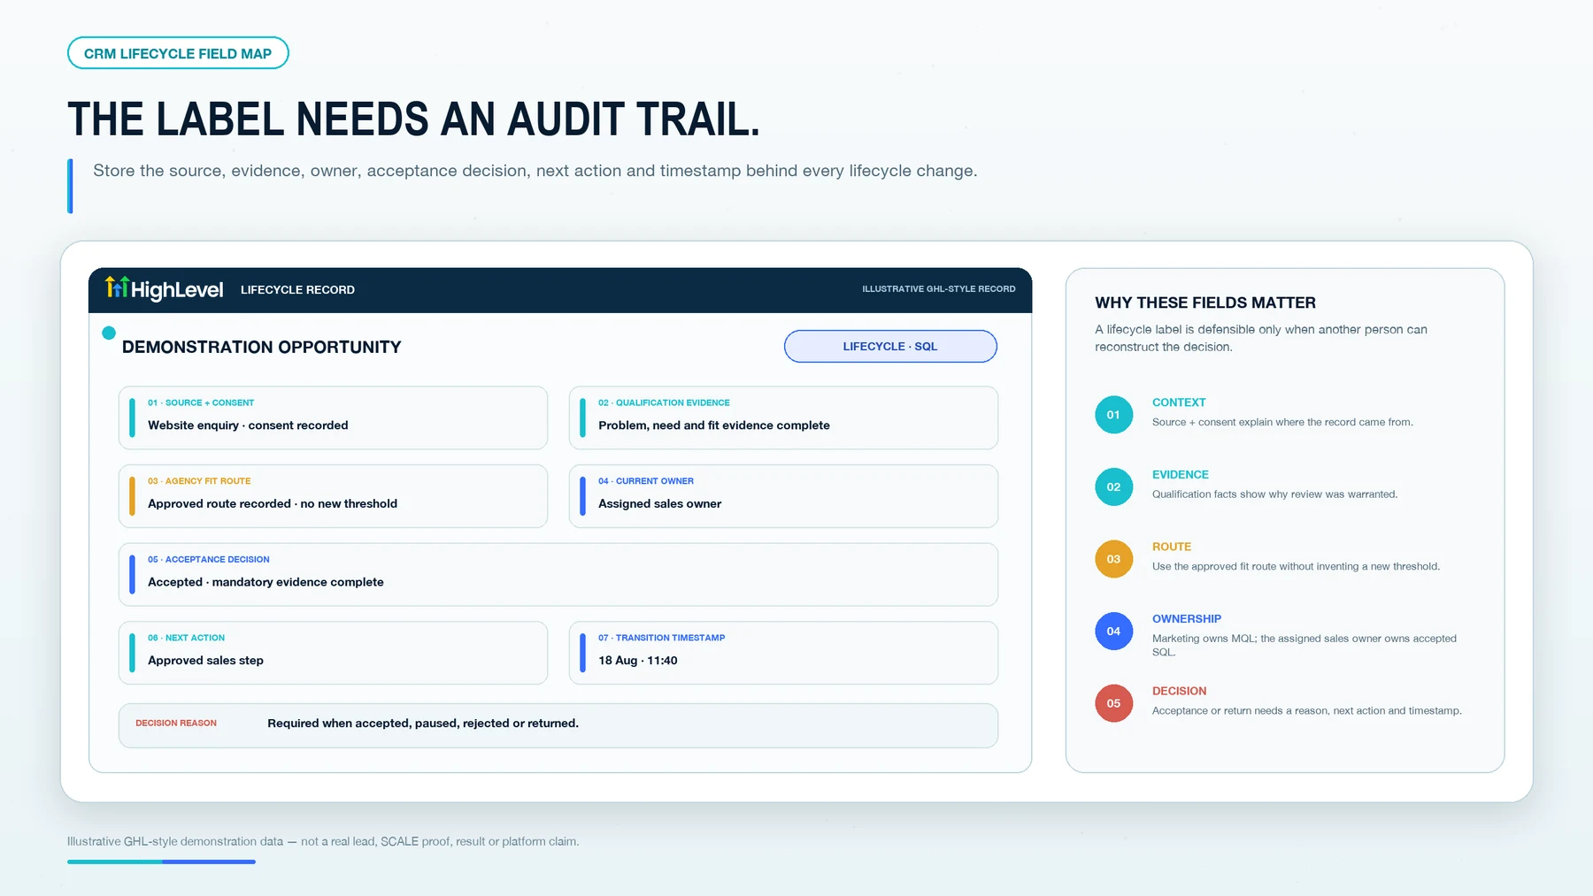Viewport: 1593px width, 896px height.
Task: Click the LIFECYCLE RECORD header label
Action: 297,290
